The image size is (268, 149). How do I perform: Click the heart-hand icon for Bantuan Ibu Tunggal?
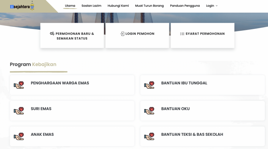[149, 85]
